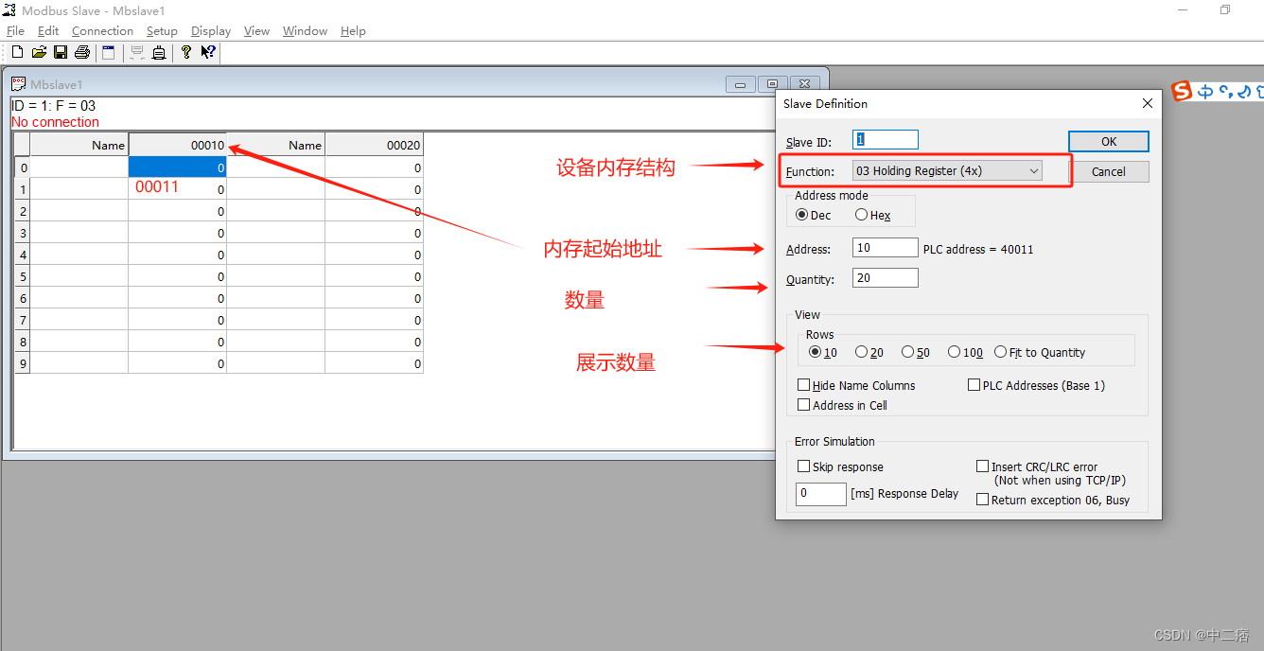
Task: Close the Slave Definition dialog with X
Action: click(x=1148, y=103)
